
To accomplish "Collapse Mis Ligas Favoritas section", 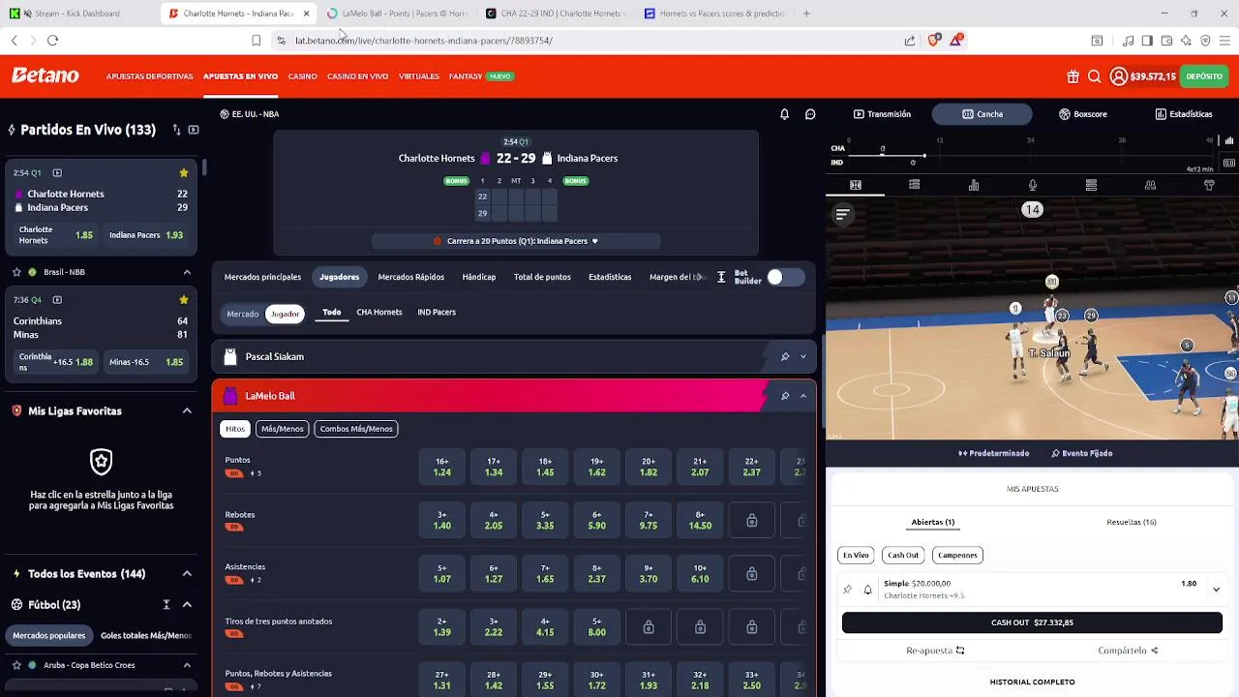I will click(x=187, y=411).
